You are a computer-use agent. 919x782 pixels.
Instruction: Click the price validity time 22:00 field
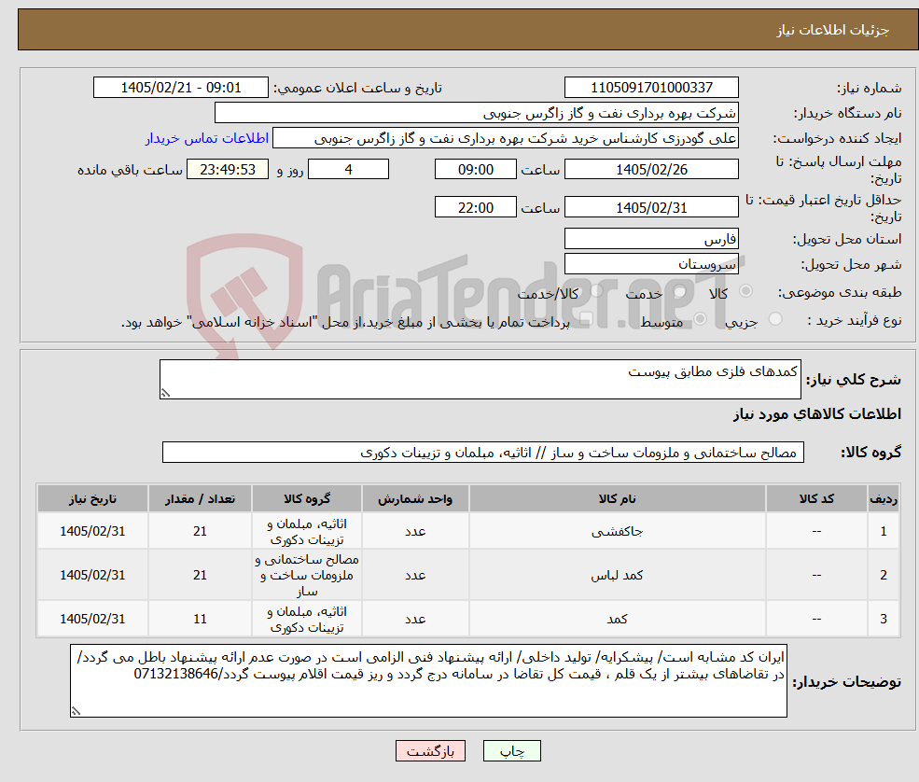(475, 207)
